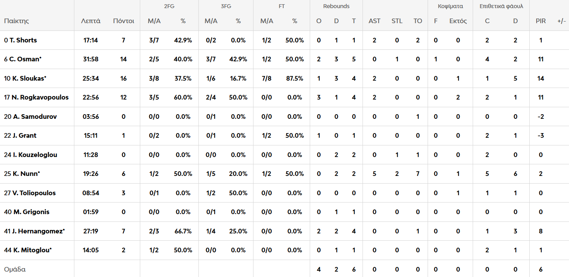Sort by the +/- column header
This screenshot has height=277, width=569.
(x=561, y=21)
